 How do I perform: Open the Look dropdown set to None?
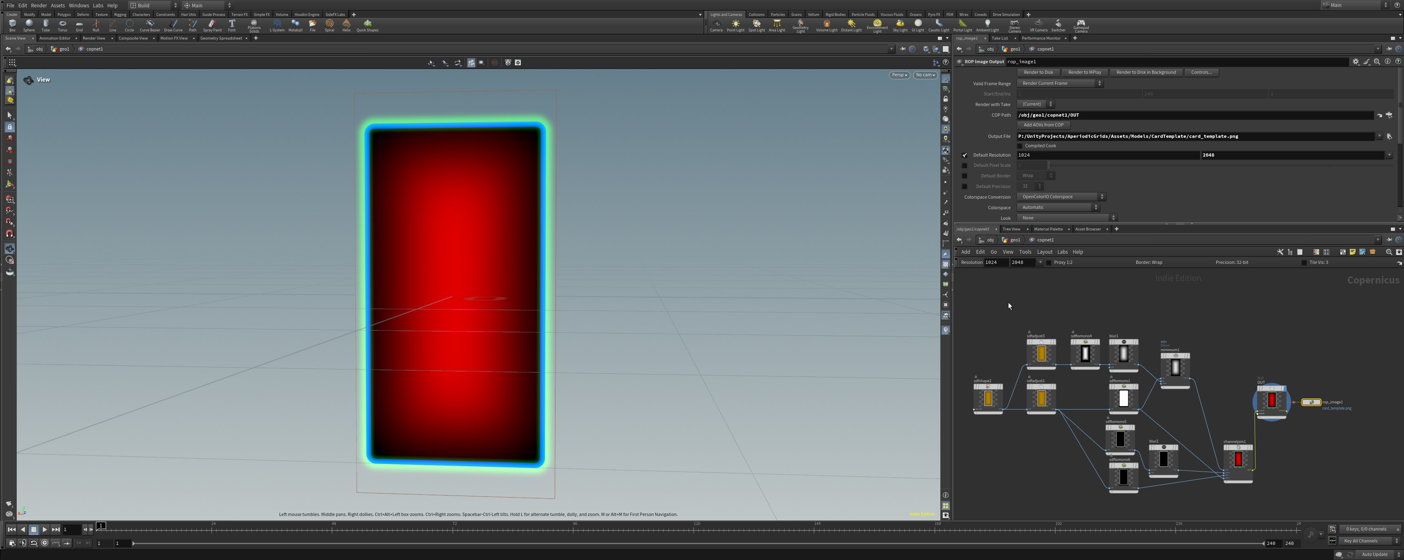[1067, 218]
